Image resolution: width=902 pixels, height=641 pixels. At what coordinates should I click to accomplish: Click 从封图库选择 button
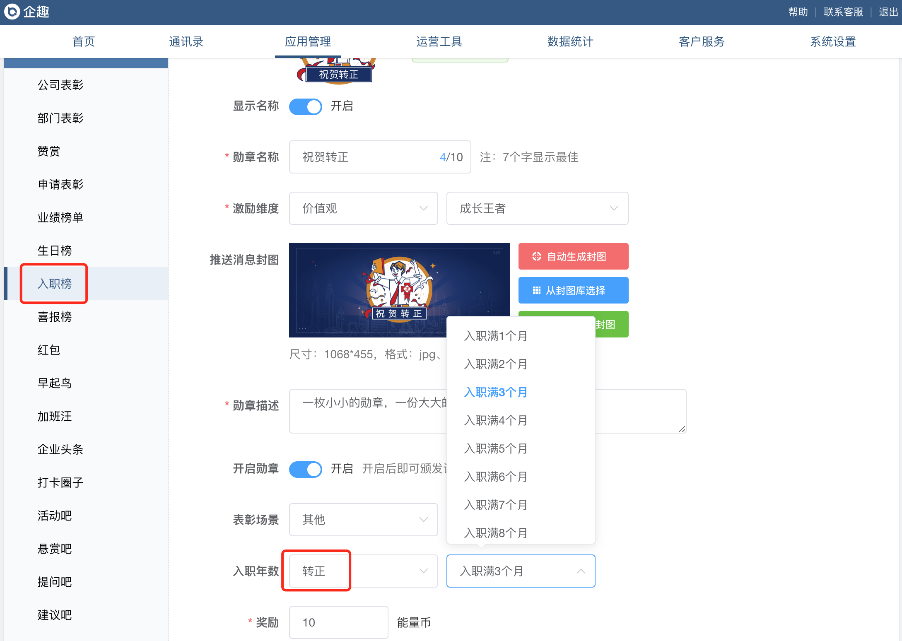(573, 290)
